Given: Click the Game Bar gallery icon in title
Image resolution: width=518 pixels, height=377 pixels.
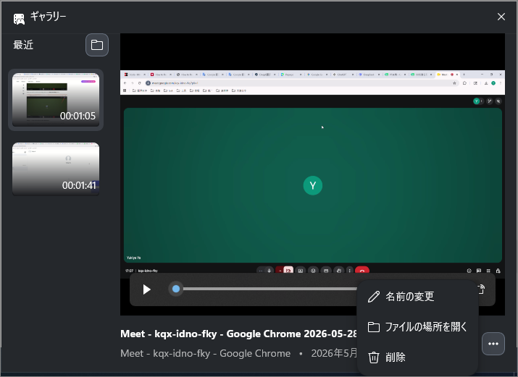Looking at the screenshot, I should (x=19, y=19).
